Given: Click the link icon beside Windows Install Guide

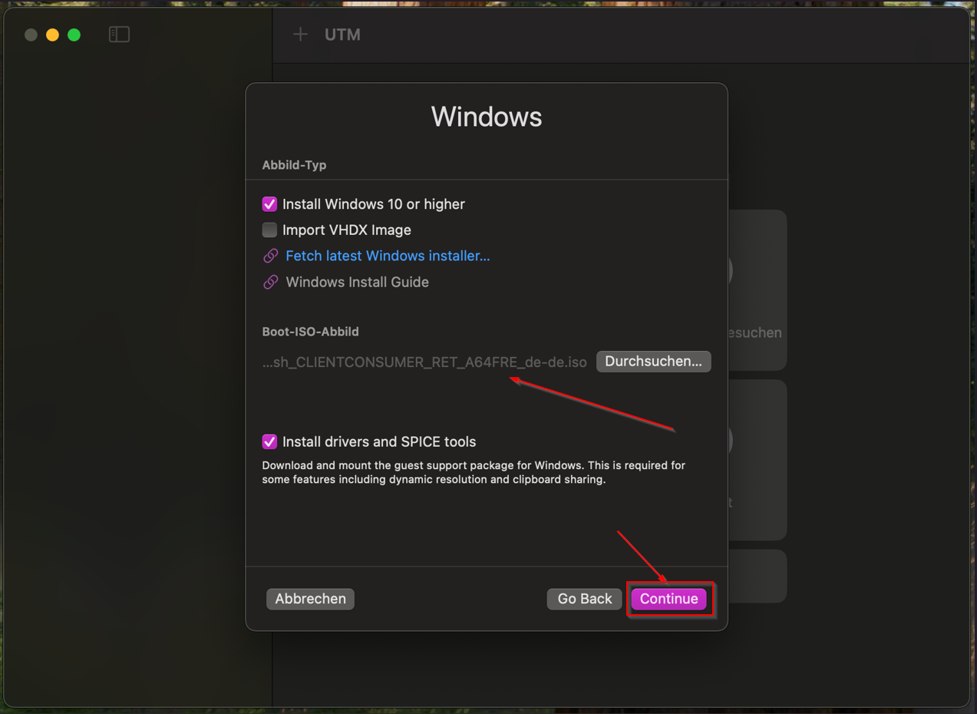Looking at the screenshot, I should pyautogui.click(x=270, y=283).
